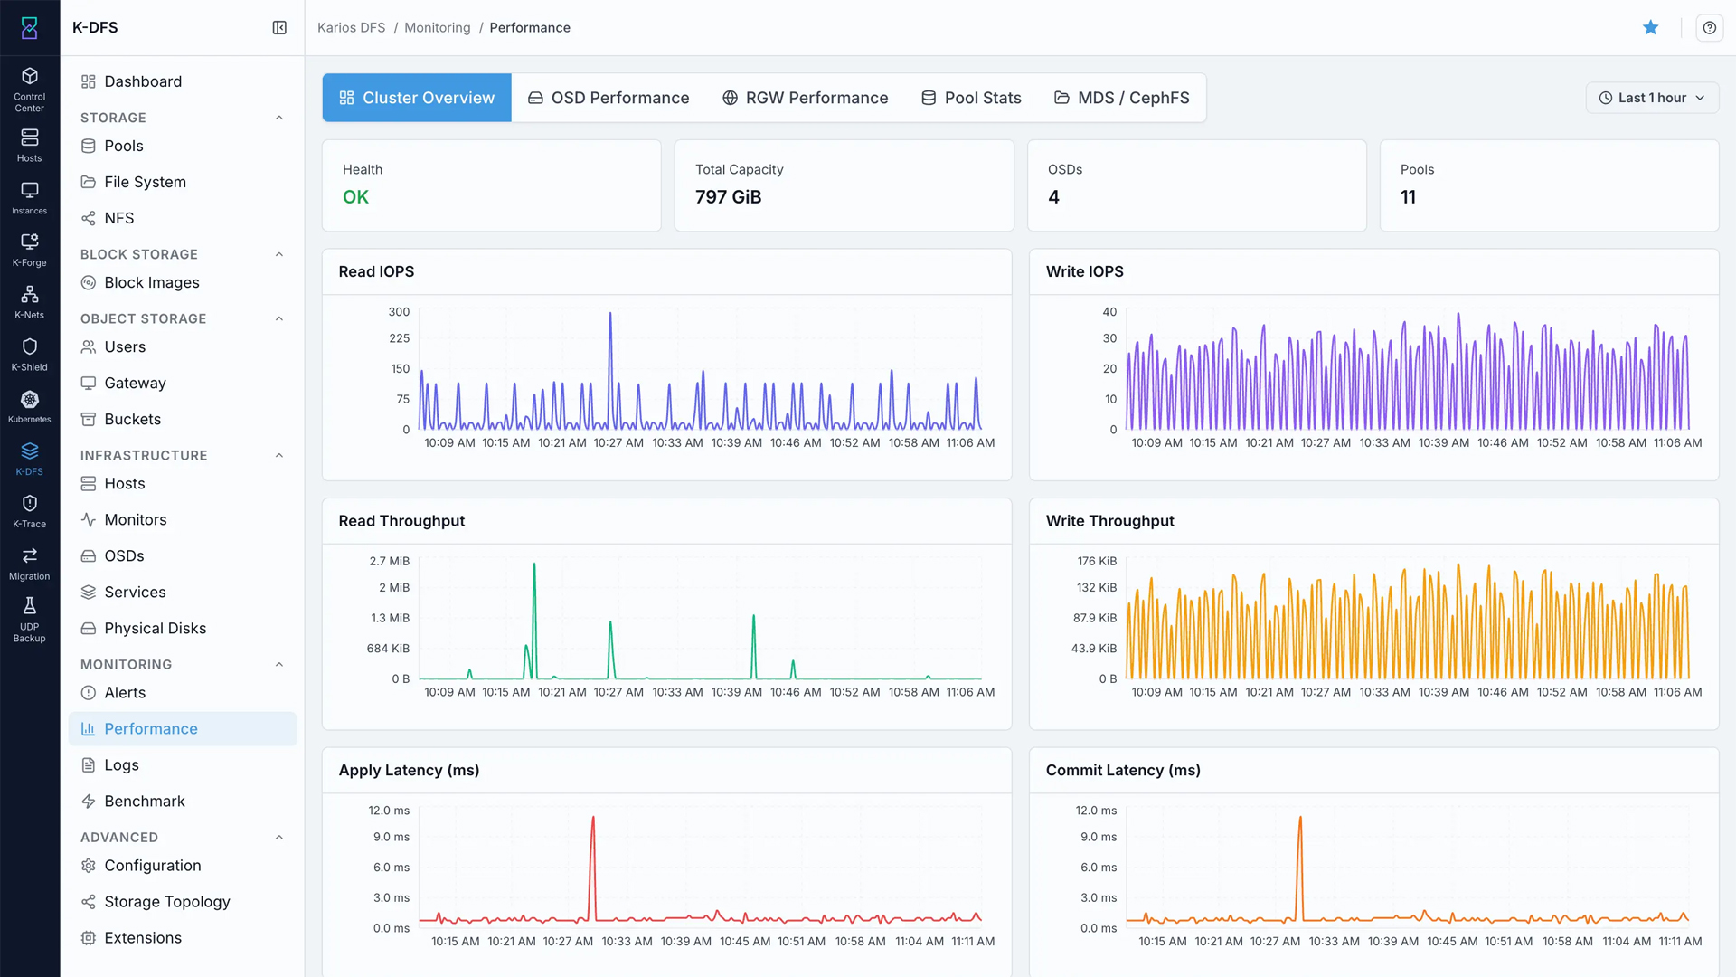The width and height of the screenshot is (1736, 977).
Task: Open Users under Object Storage
Action: point(183,346)
